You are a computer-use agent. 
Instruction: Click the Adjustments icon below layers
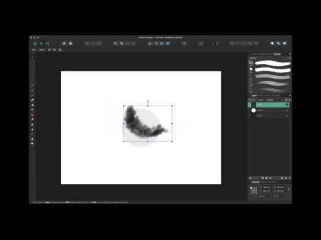tap(266, 178)
